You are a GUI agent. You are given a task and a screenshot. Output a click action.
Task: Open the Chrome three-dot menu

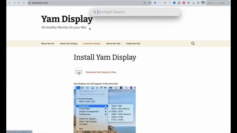pos(228,3)
